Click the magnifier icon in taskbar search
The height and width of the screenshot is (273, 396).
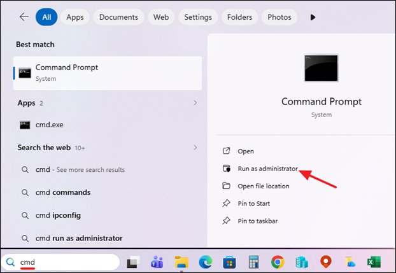point(10,262)
